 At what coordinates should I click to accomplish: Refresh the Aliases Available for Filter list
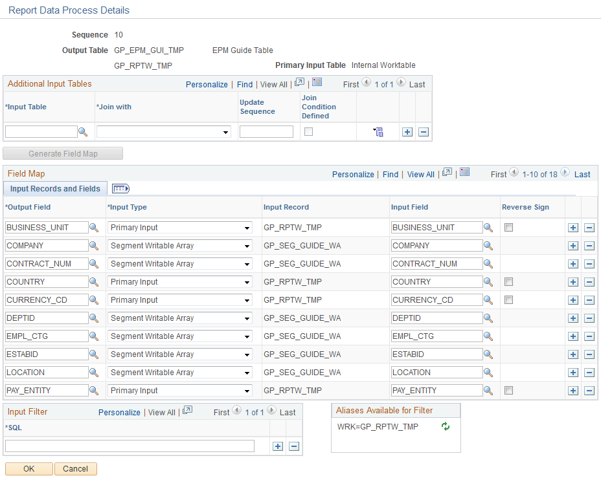pos(445,426)
